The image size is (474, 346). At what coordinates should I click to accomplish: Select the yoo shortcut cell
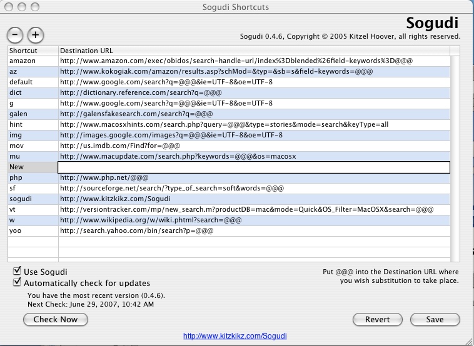pos(33,230)
